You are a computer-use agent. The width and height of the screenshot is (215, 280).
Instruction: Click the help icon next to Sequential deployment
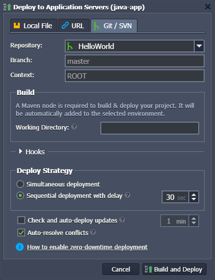pos(128,195)
